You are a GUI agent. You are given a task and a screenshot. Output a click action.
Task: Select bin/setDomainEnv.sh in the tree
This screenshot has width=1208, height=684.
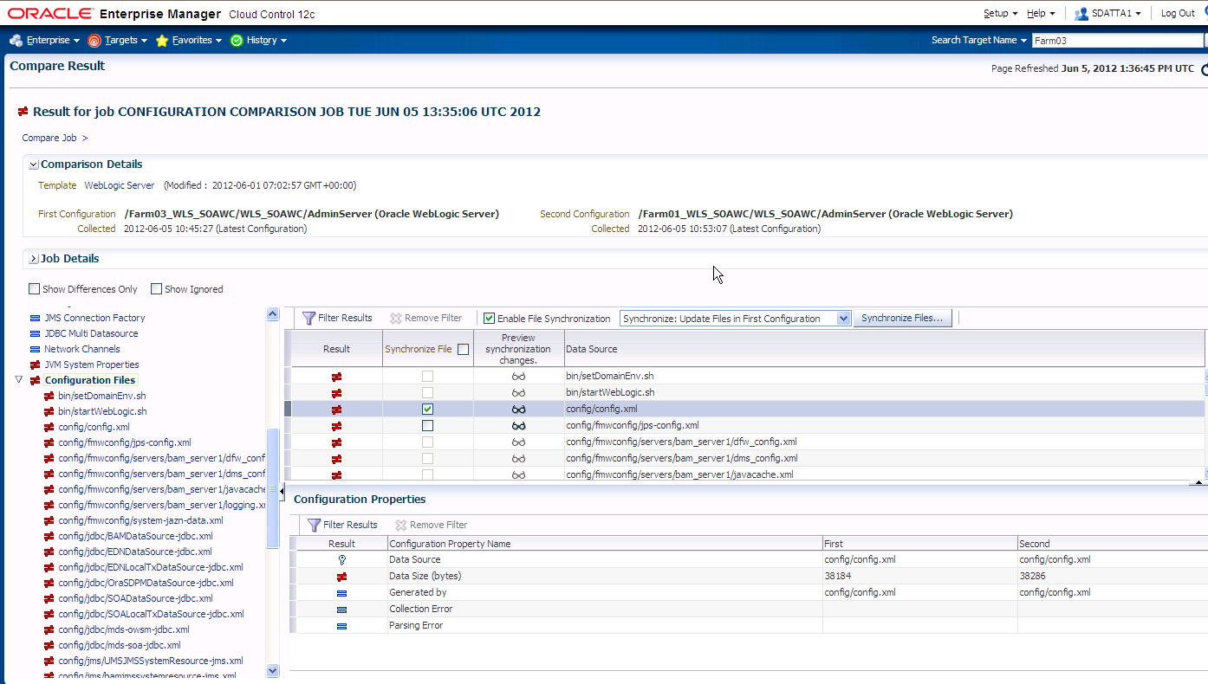pos(102,396)
